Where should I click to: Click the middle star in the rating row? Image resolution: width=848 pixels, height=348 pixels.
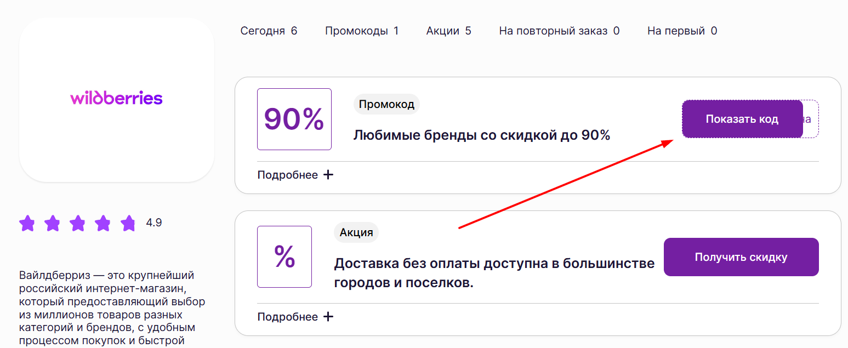pos(78,223)
